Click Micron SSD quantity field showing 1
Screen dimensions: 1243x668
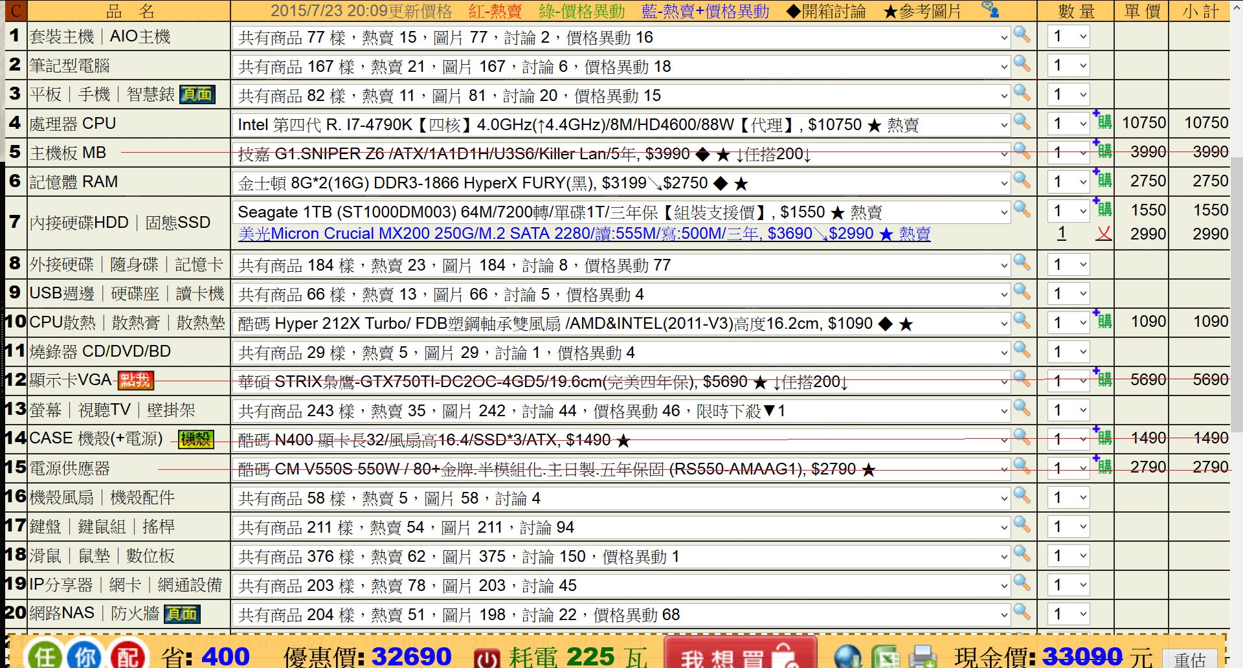pyautogui.click(x=1062, y=233)
